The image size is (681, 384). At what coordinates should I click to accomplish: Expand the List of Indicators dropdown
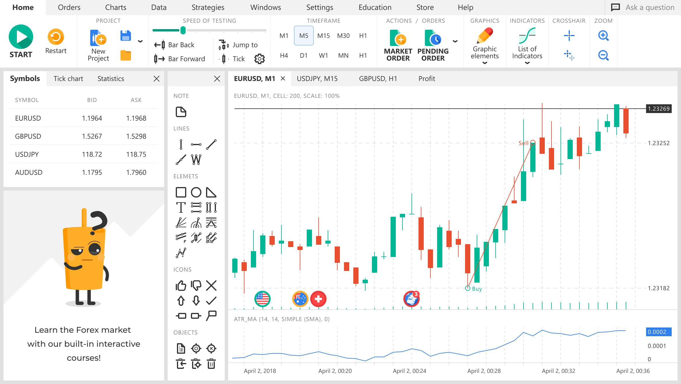527,63
